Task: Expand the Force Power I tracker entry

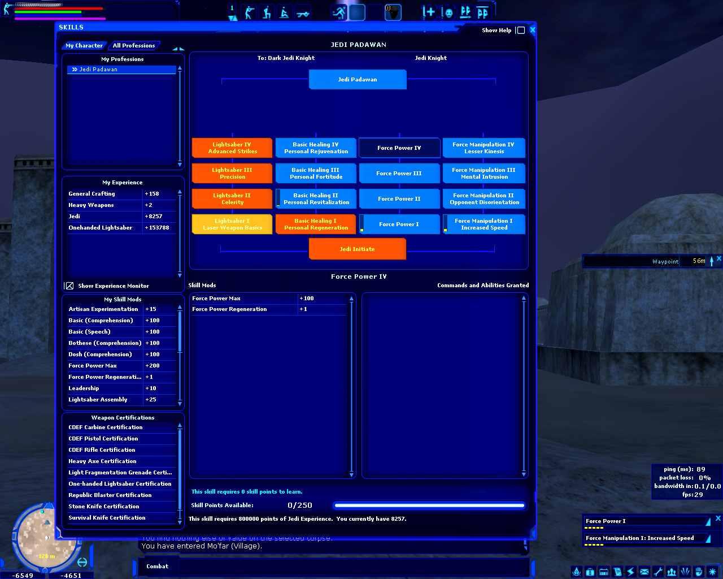Action: coord(708,521)
